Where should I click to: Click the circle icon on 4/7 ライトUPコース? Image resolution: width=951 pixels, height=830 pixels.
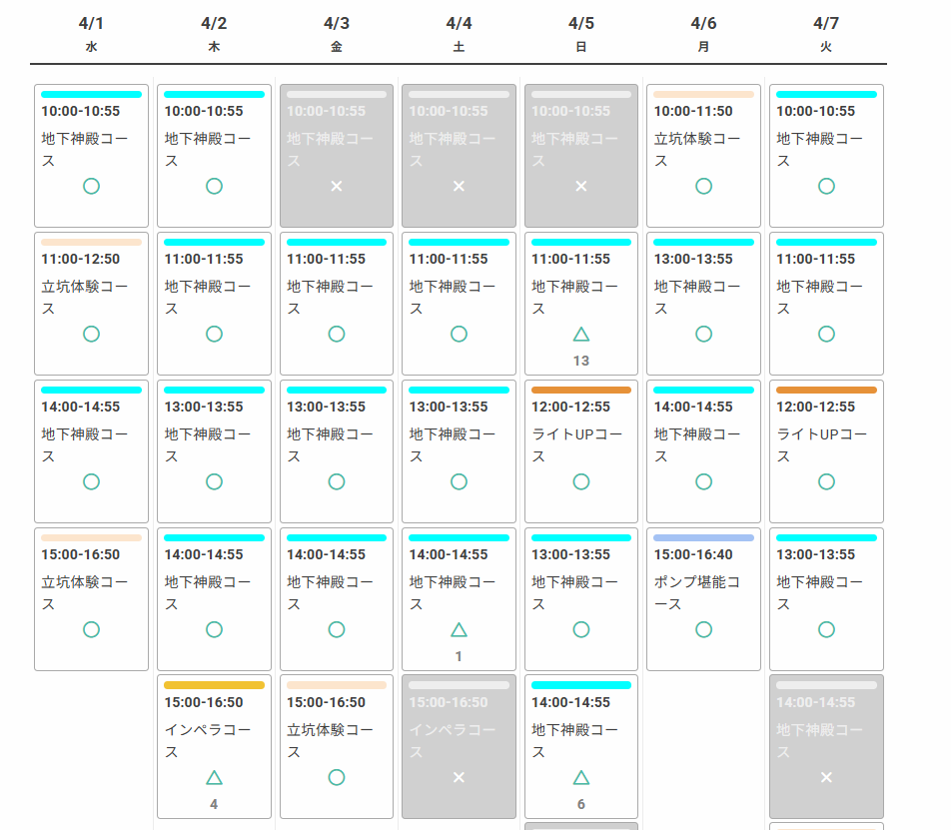point(826,481)
